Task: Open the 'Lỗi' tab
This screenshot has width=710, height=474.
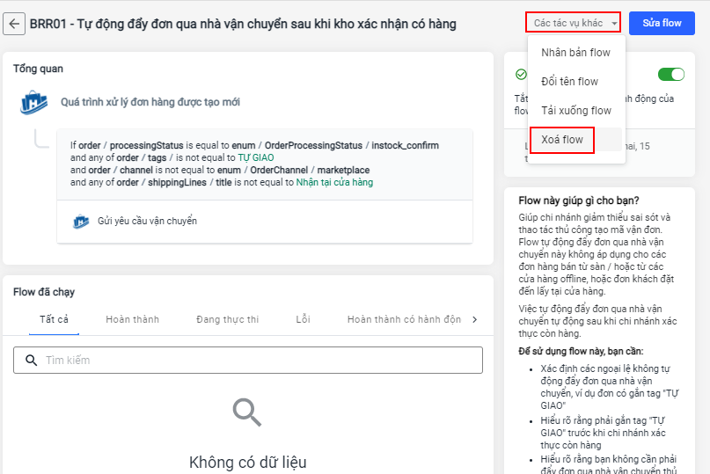Action: (303, 319)
